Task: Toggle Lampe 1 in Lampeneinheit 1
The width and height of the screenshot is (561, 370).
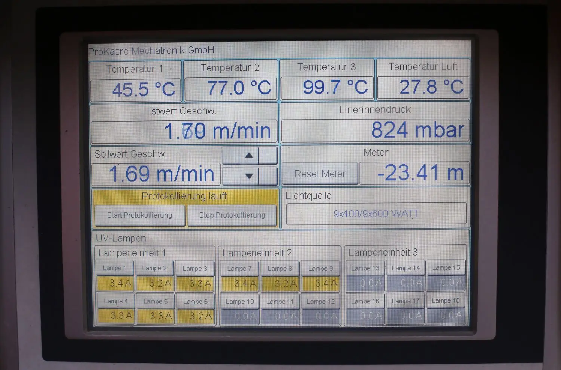Action: pyautogui.click(x=115, y=268)
